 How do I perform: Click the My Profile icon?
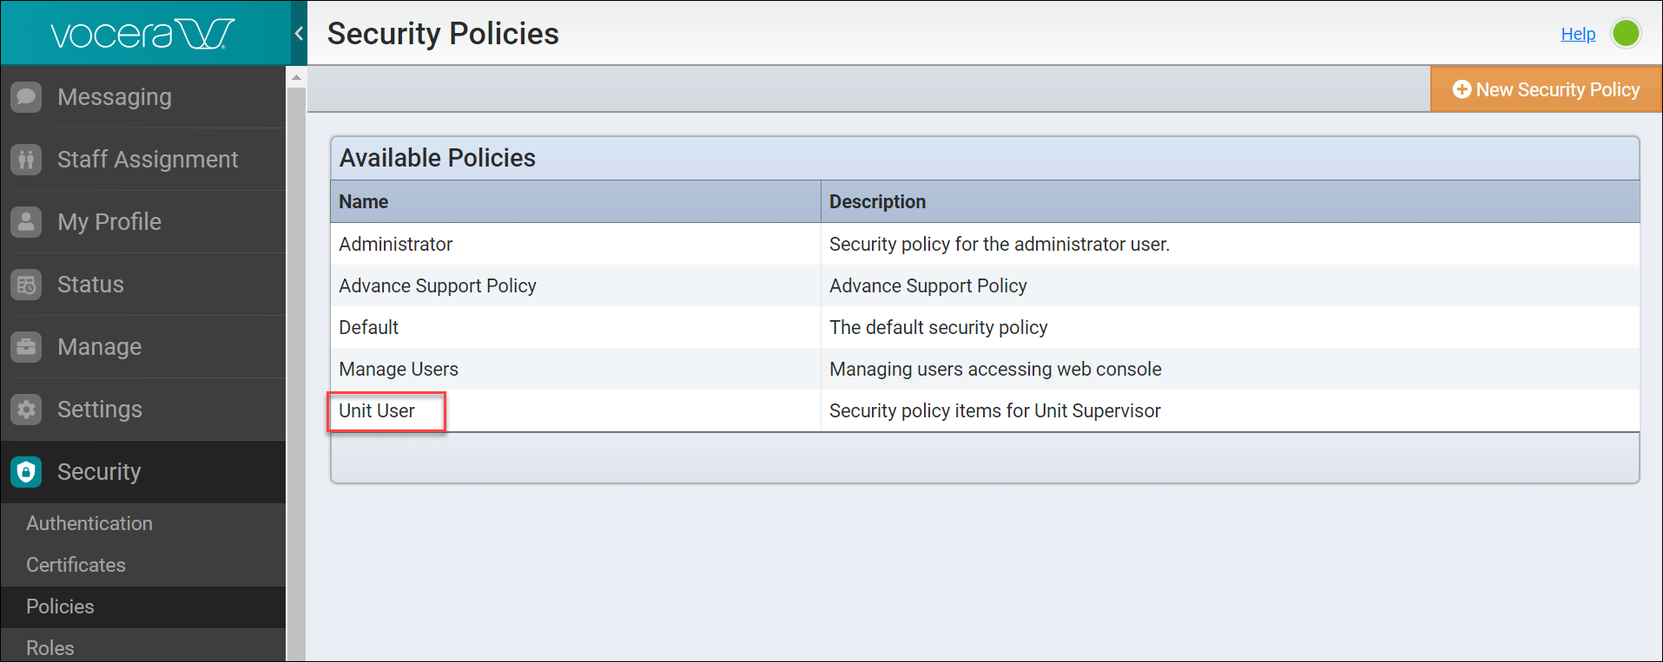(27, 221)
